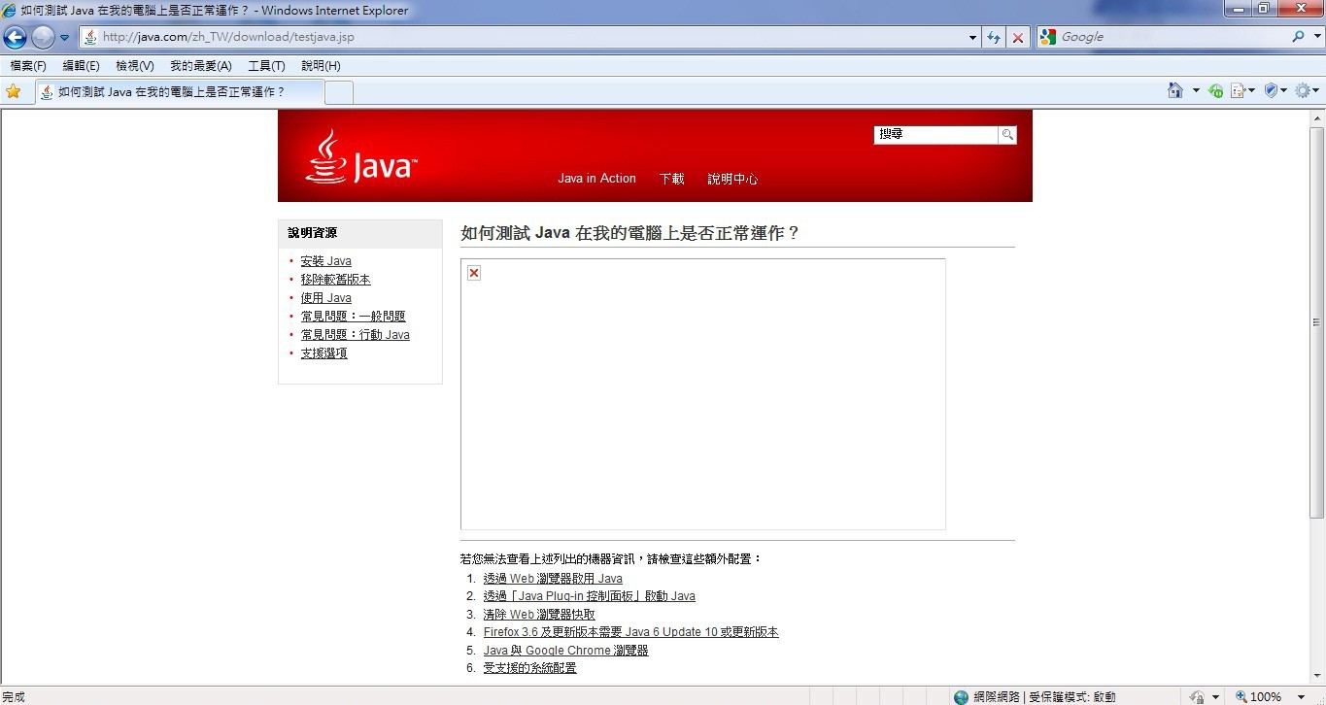Click the 支援選項 sidebar link

tap(323, 353)
